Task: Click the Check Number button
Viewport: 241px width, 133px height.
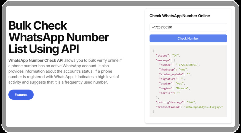Action: [x=188, y=38]
